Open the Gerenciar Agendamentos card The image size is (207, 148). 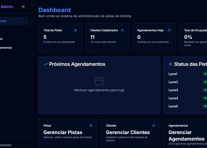[185, 133]
